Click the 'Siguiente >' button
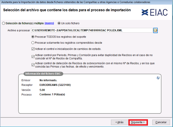Image resolution: width=173 pixels, height=127 pixels. pyautogui.click(x=138, y=122)
